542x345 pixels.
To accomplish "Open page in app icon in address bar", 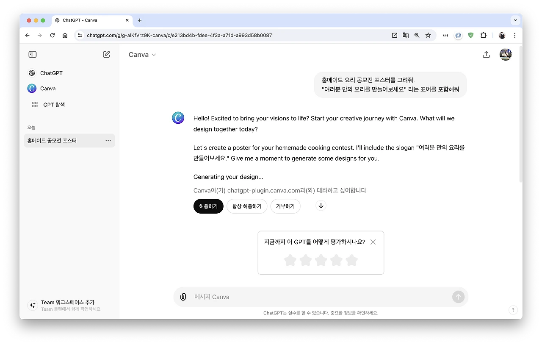I will [x=395, y=35].
